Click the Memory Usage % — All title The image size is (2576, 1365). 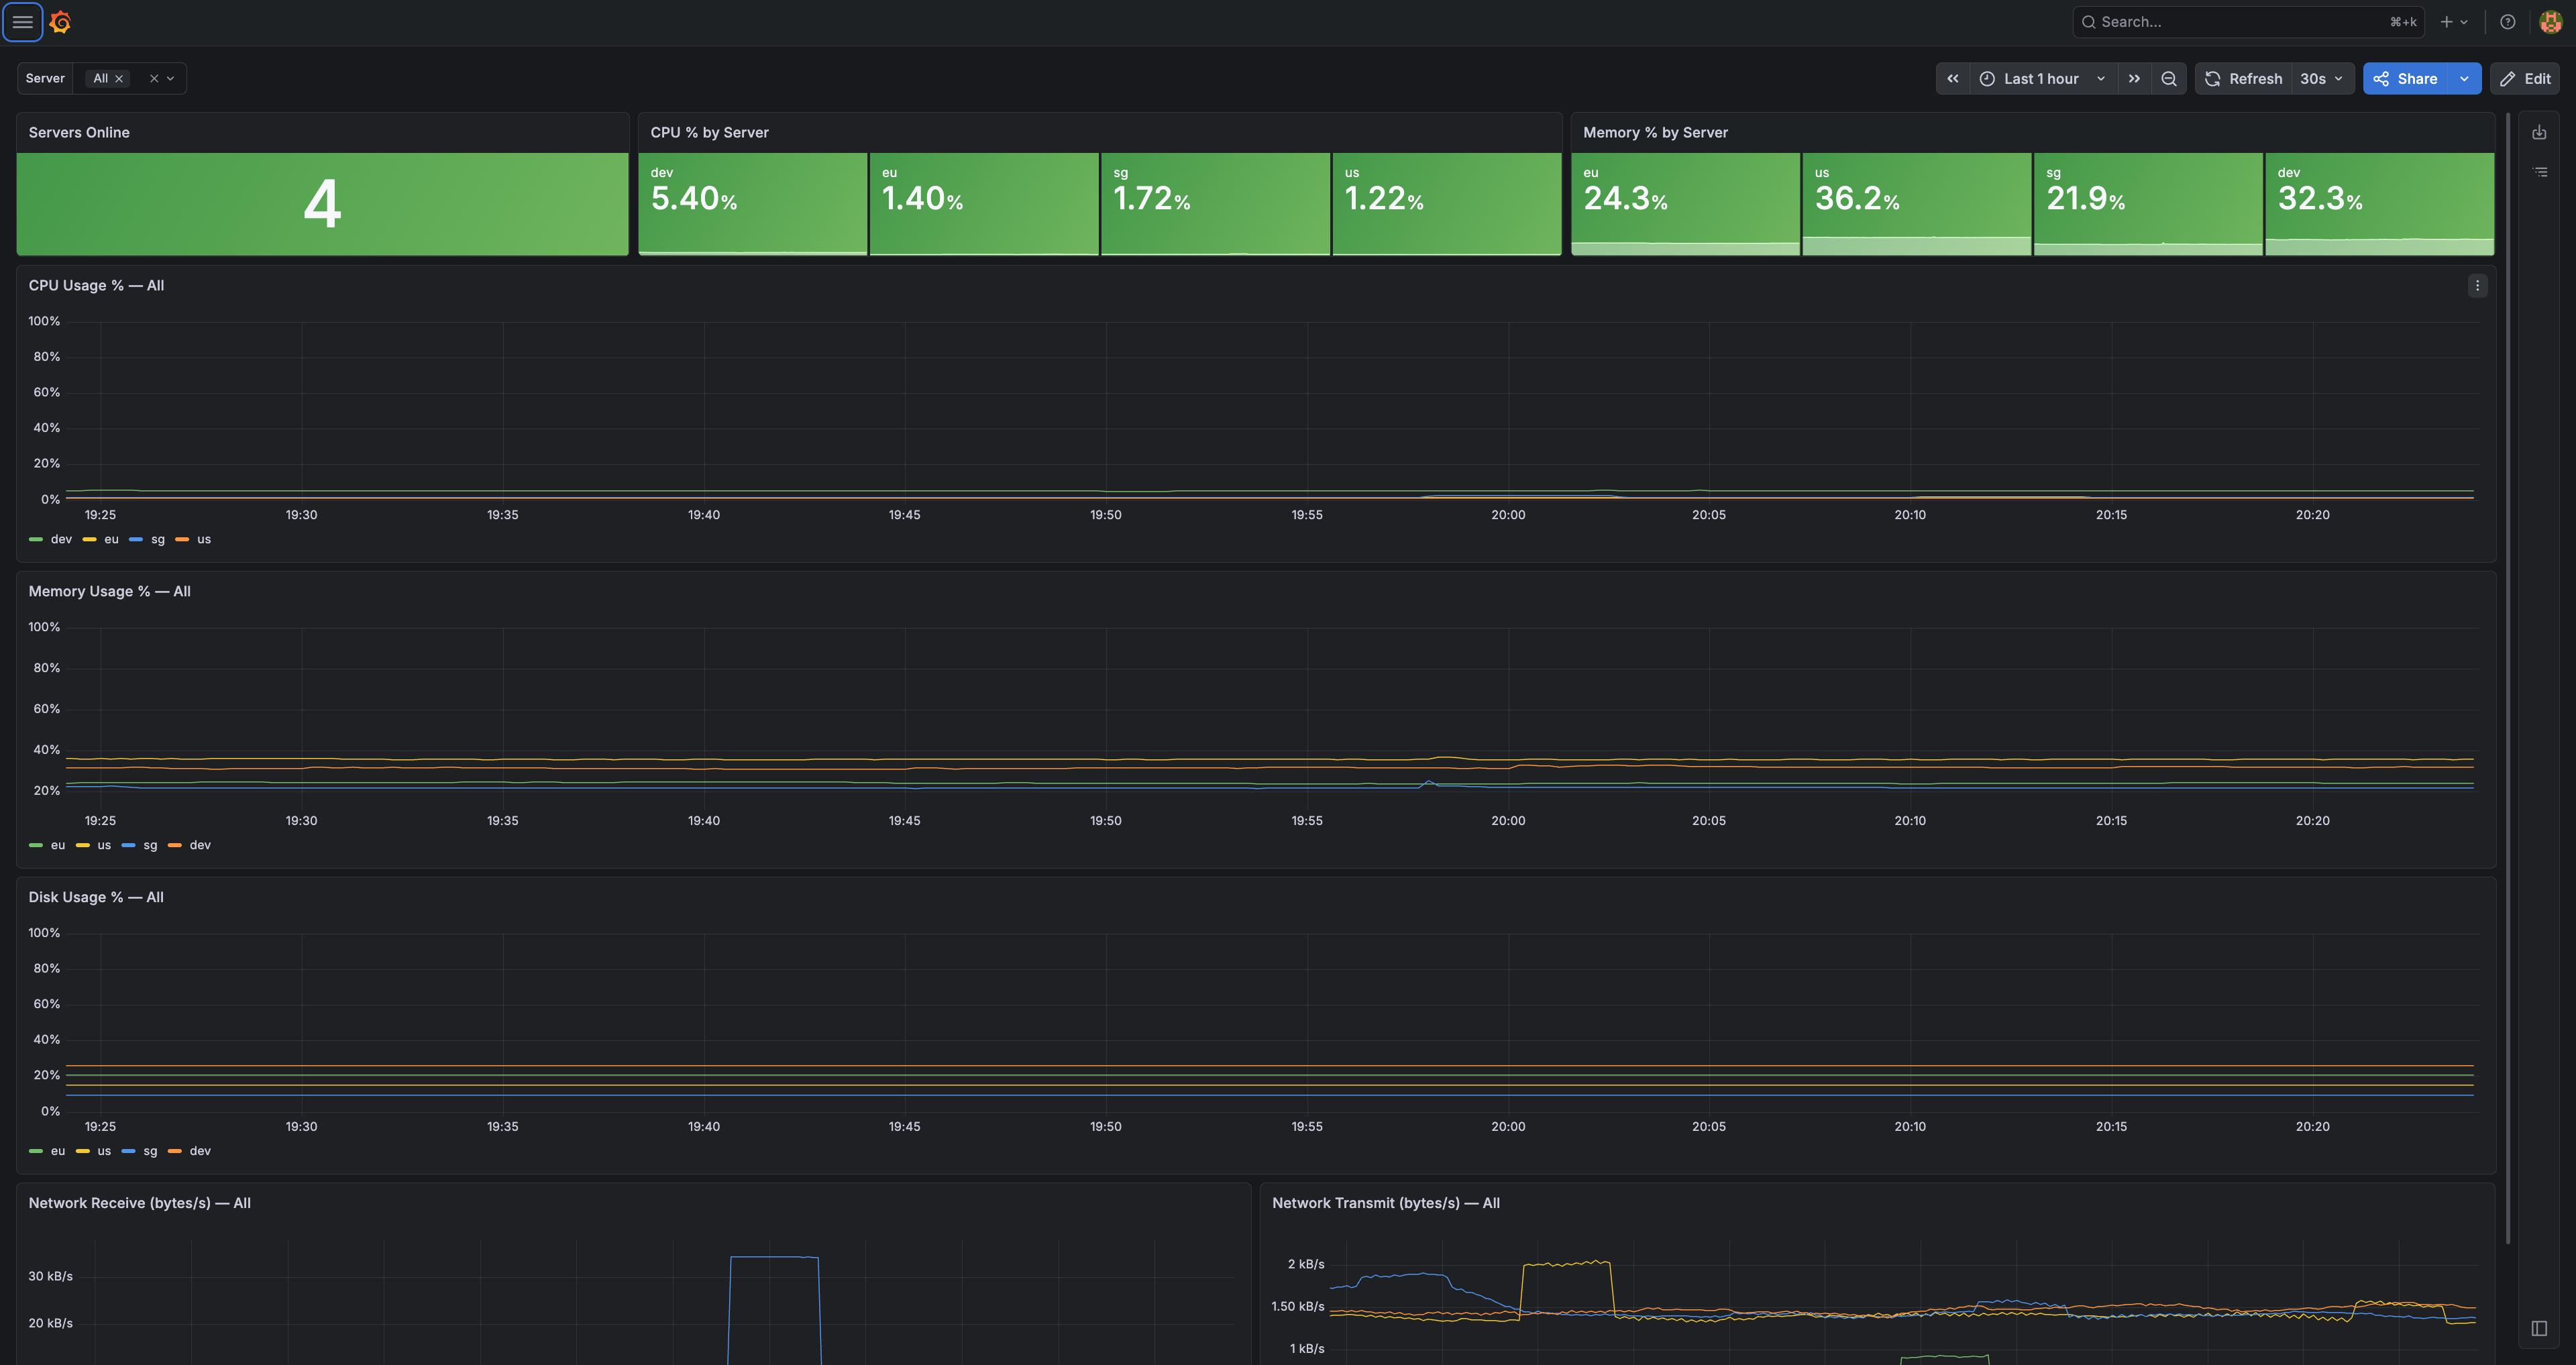click(109, 592)
